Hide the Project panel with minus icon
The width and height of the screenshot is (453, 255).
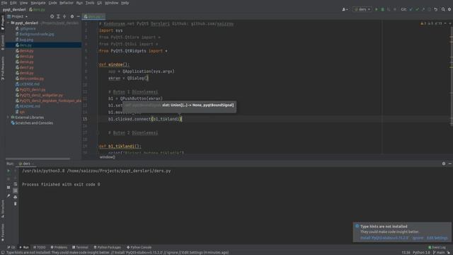79,16
